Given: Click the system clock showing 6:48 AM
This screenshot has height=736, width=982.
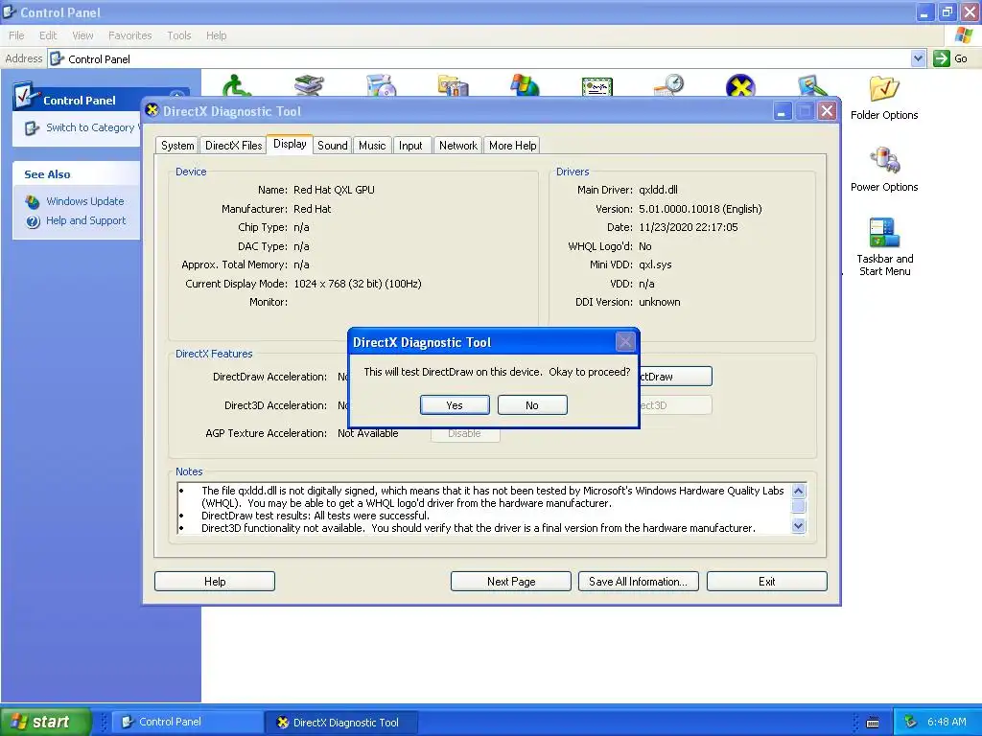Looking at the screenshot, I should 947,722.
